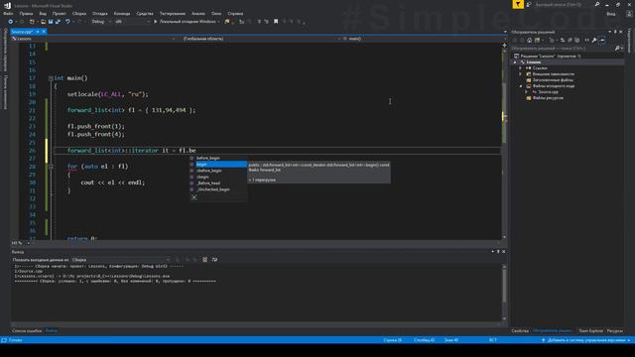Click the Visual Studio logo icon
The height and width of the screenshot is (357, 635).
tap(7, 5)
